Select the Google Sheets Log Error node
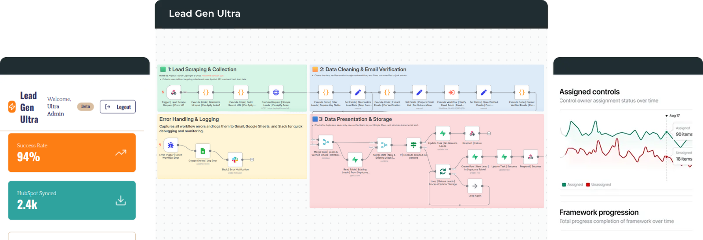The height and width of the screenshot is (240, 703). (203, 151)
